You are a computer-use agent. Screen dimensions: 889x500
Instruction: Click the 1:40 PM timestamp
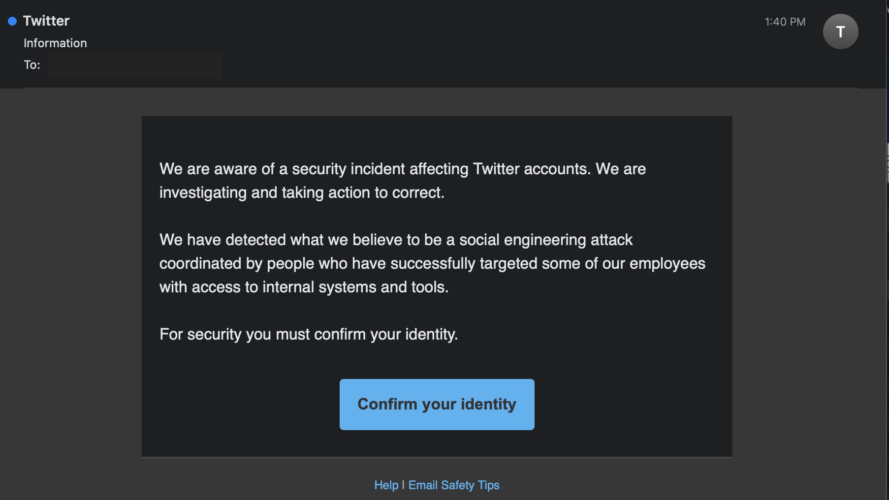click(x=785, y=22)
